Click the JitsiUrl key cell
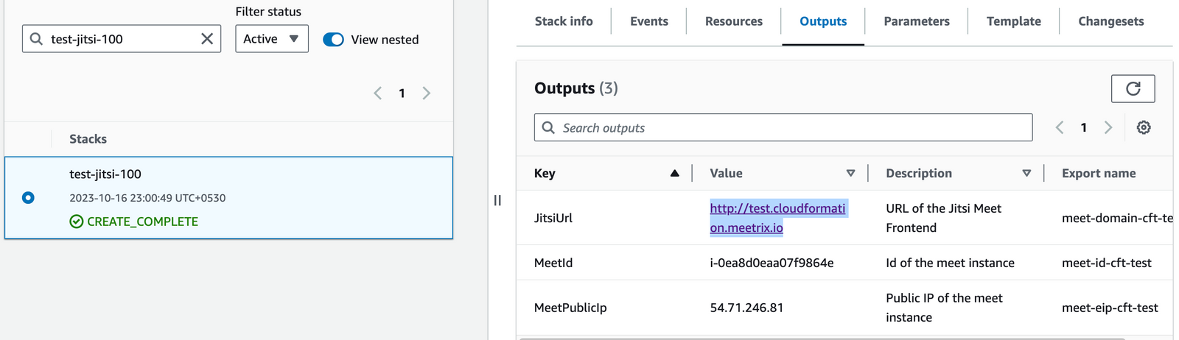Screen dimensions: 1179x340 pyautogui.click(x=553, y=218)
